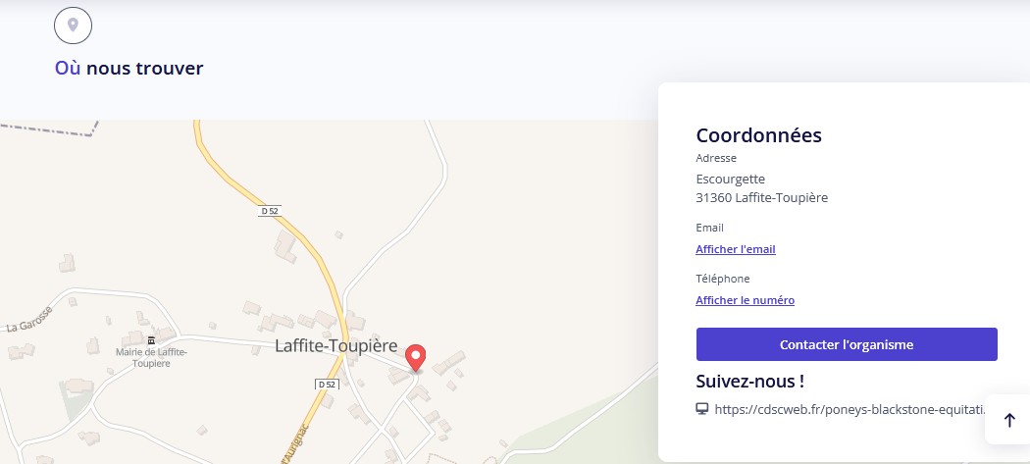Click the lower D 52 road shield
The image size is (1030, 464).
327,384
